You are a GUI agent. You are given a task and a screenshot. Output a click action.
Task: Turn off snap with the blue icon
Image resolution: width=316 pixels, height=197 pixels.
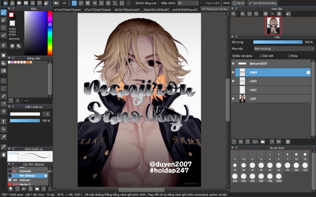[x=74, y=3]
